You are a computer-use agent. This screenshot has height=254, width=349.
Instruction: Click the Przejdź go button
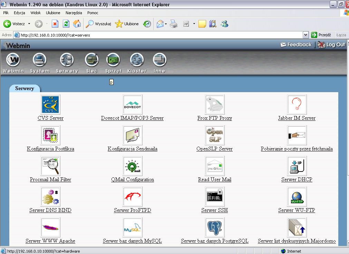[x=321, y=35]
